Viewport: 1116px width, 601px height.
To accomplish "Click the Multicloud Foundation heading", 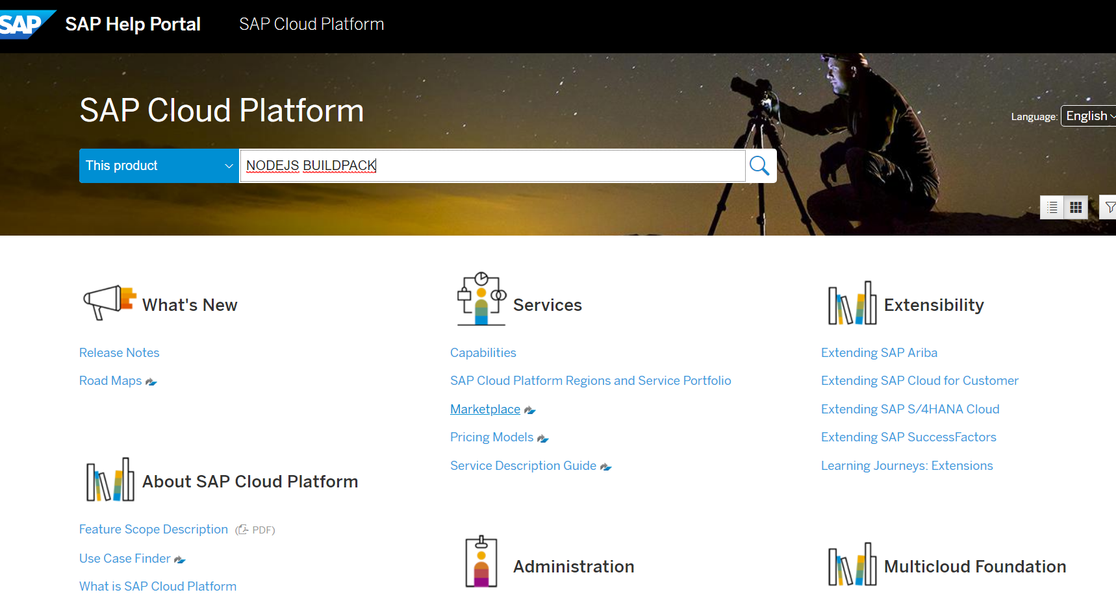I will coord(975,567).
